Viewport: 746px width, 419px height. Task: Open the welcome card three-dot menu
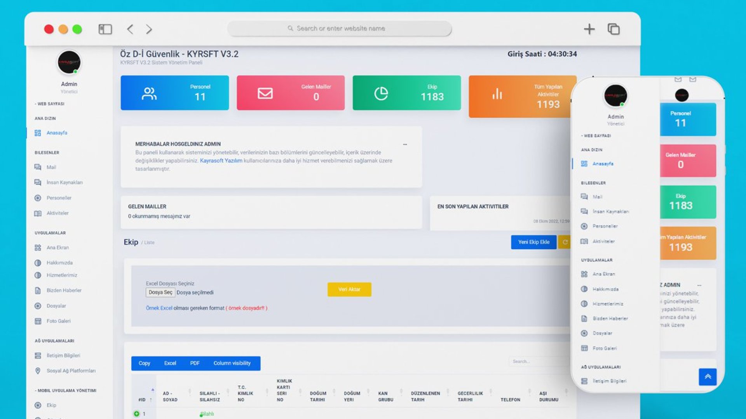pyautogui.click(x=405, y=144)
